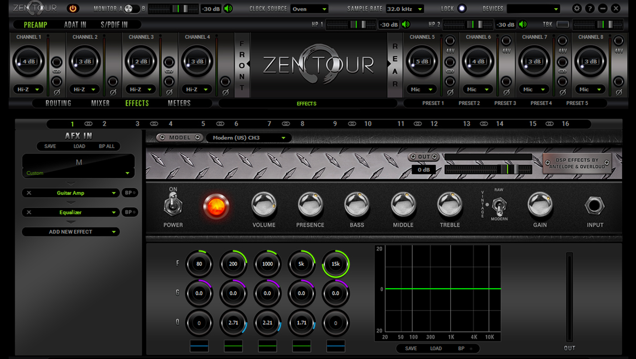Screen dimensions: 636x359
Task: Open the amp MODEL dropdown showing Modern (US) CH3
Action: click(x=249, y=137)
